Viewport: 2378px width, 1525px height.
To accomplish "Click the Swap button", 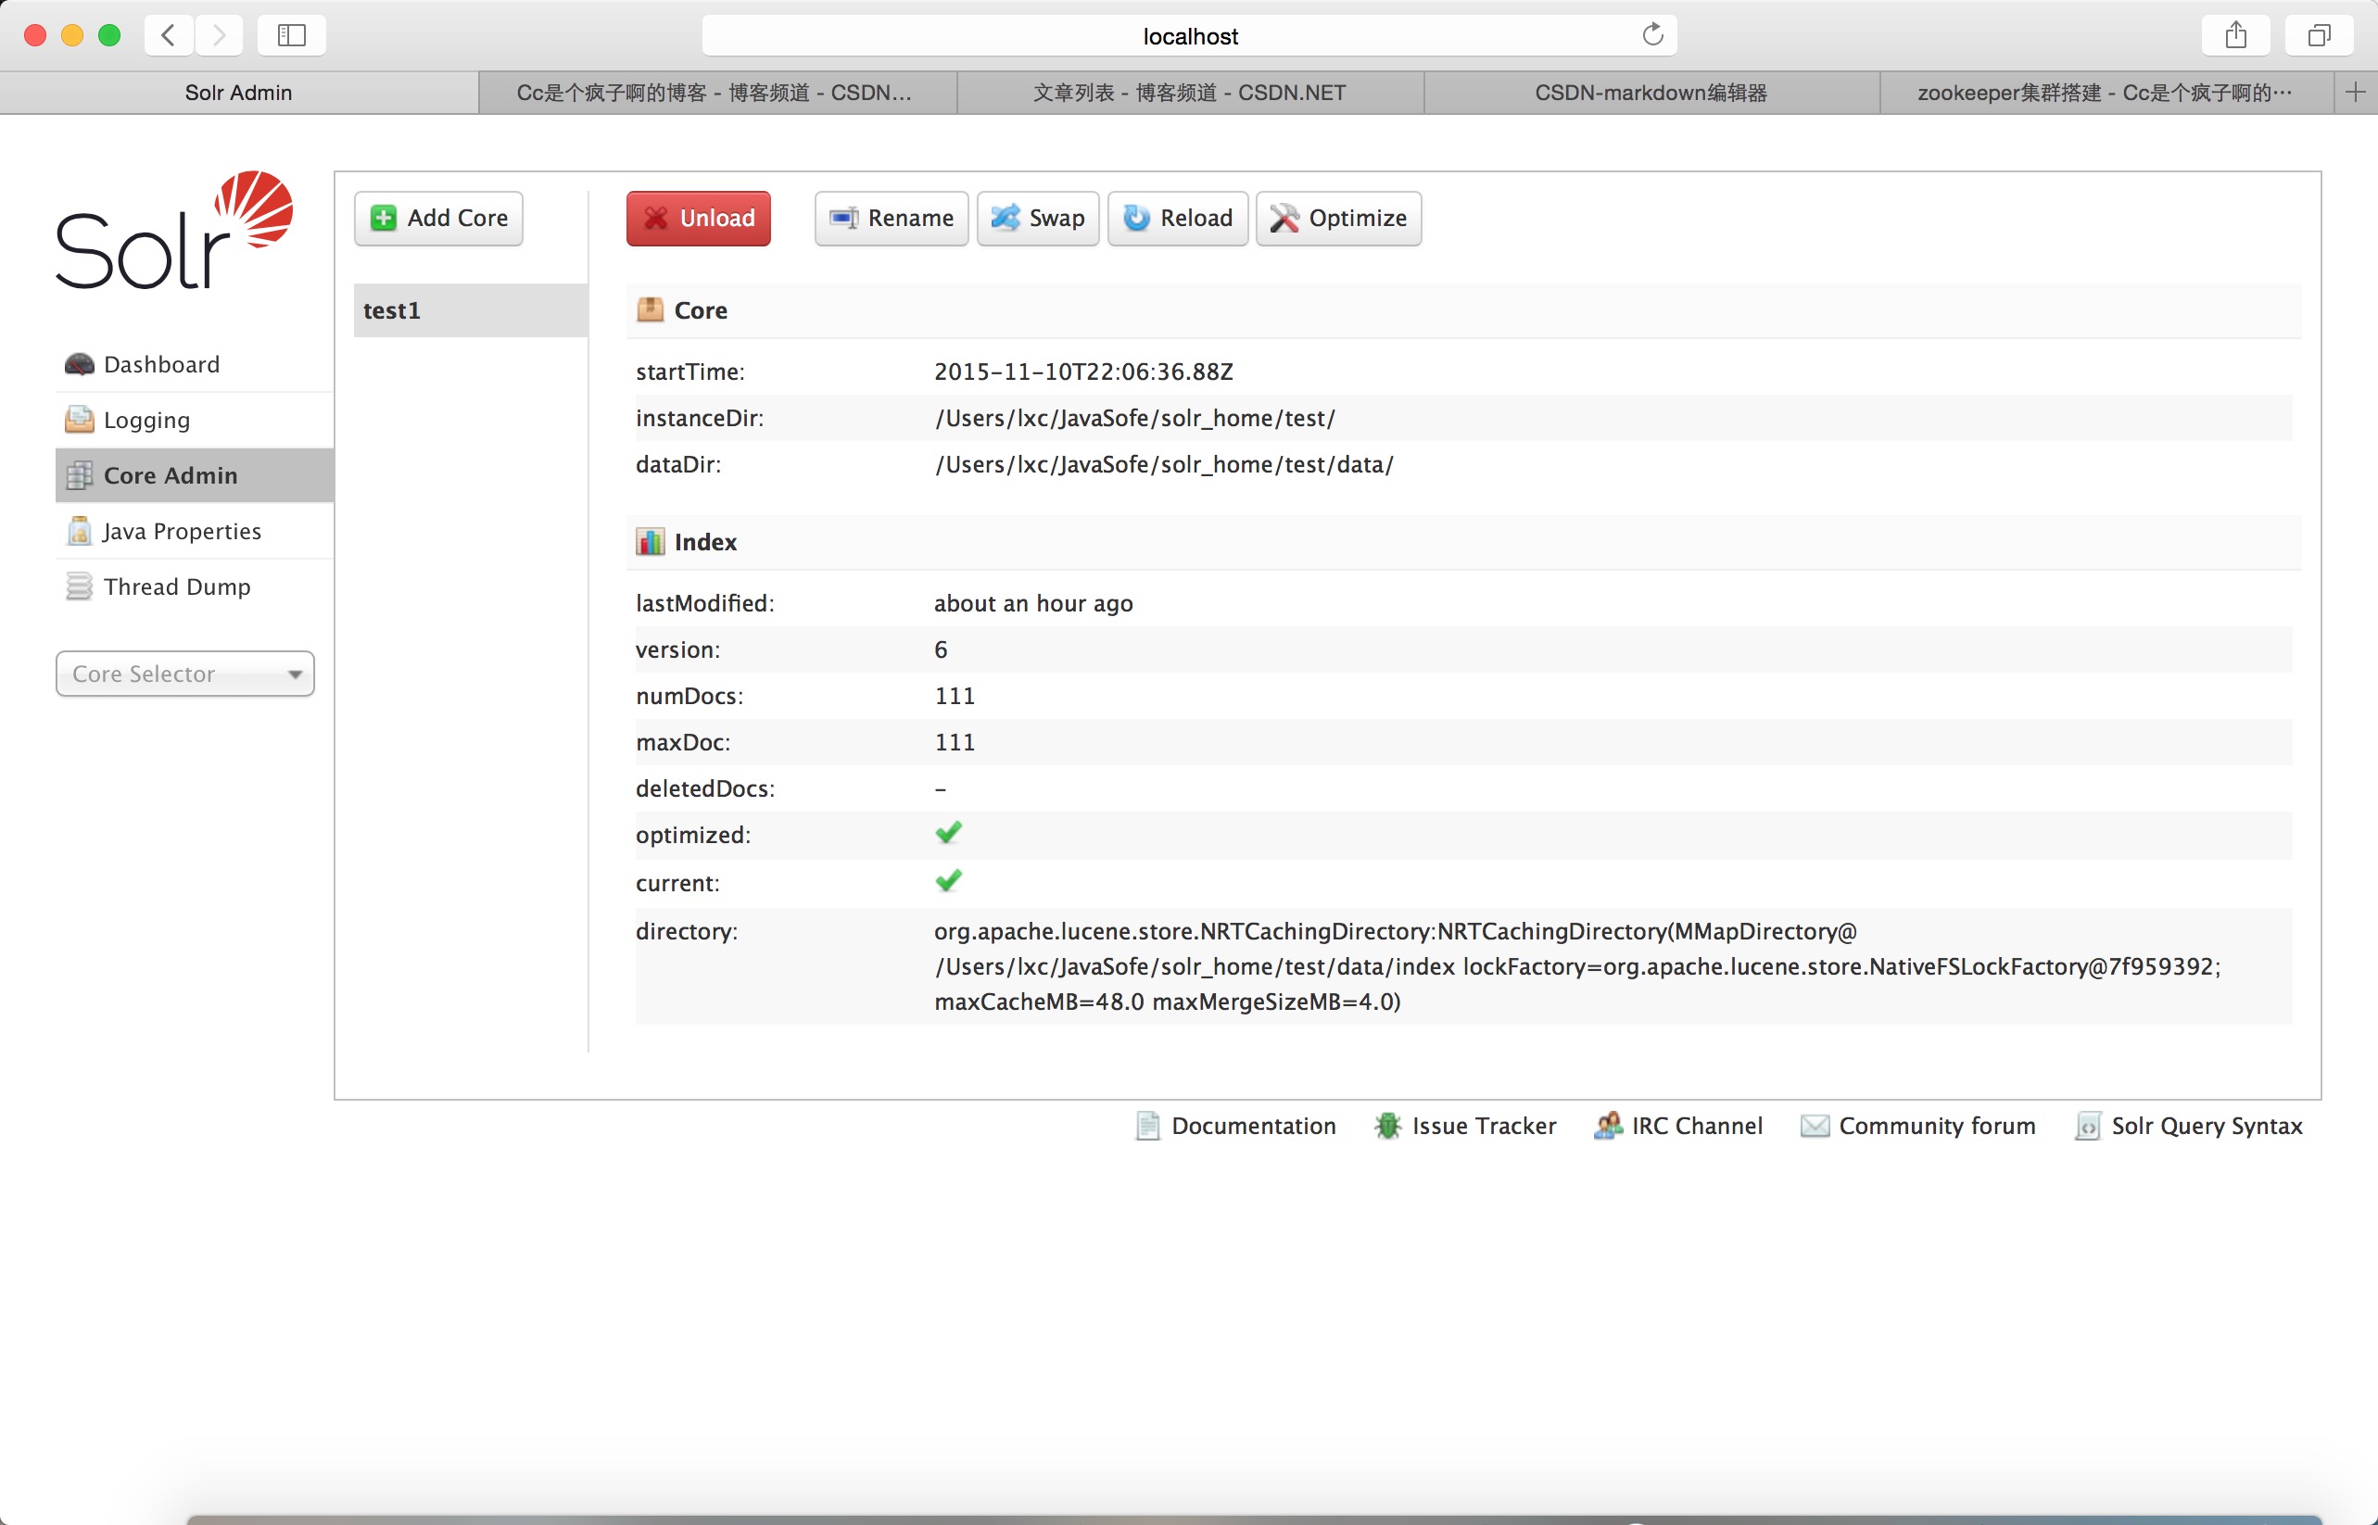I will click(x=1038, y=218).
